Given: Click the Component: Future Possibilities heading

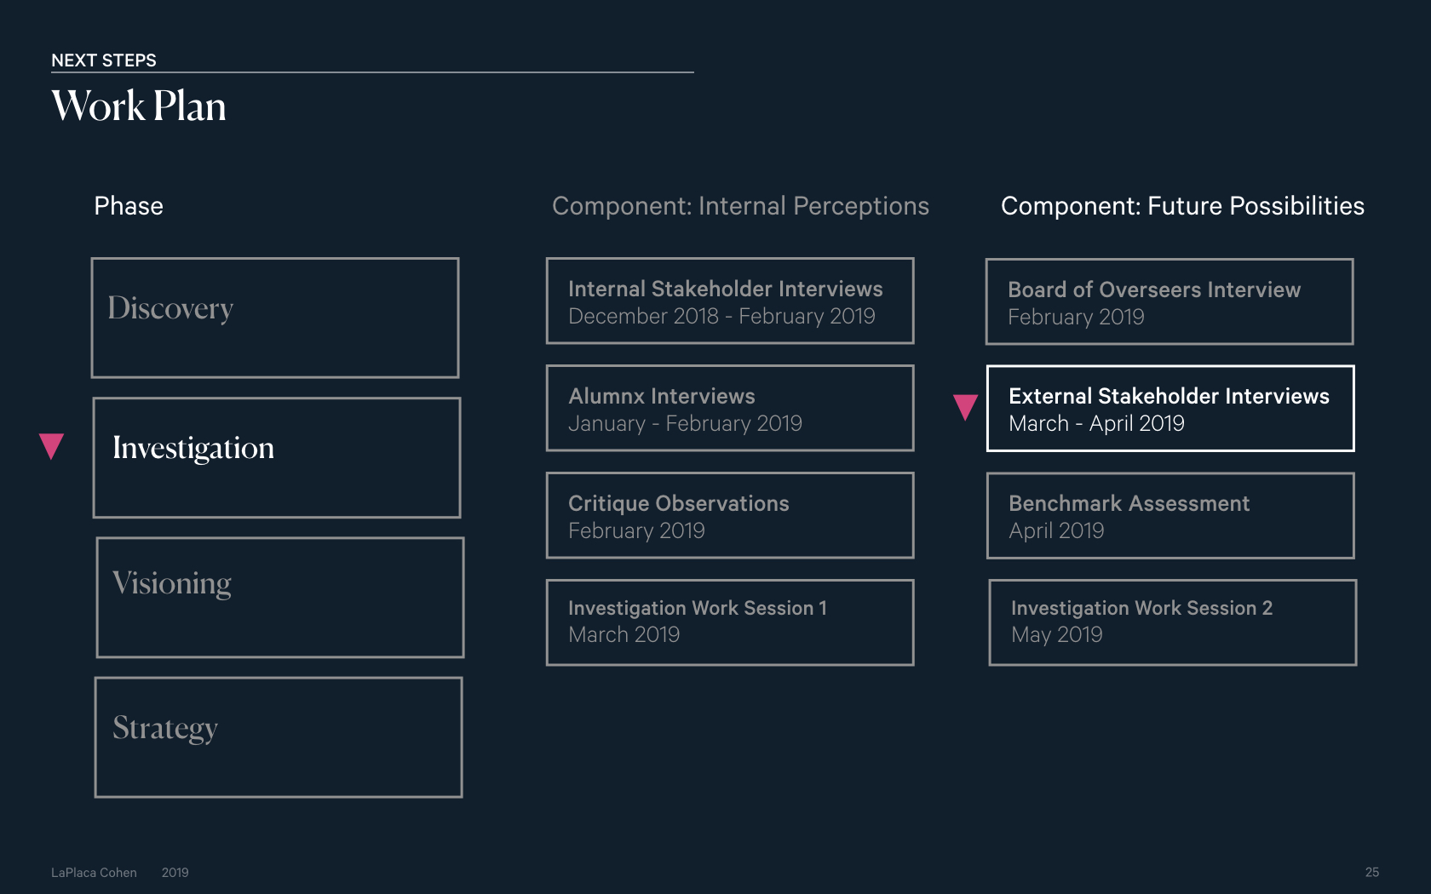Looking at the screenshot, I should coord(1182,206).
